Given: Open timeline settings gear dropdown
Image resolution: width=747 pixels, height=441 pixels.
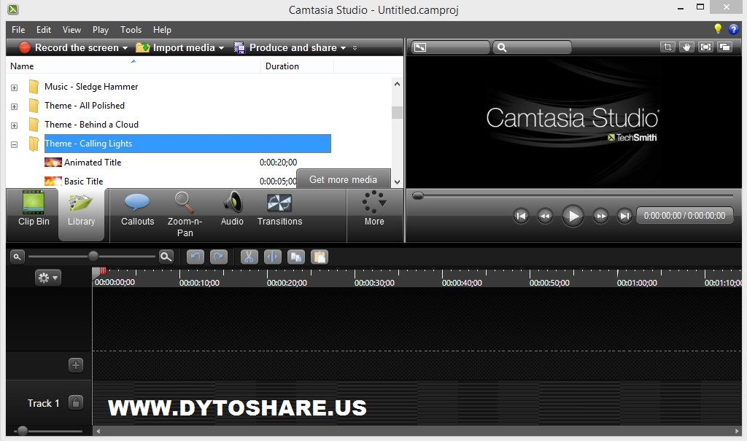Looking at the screenshot, I should 47,278.
